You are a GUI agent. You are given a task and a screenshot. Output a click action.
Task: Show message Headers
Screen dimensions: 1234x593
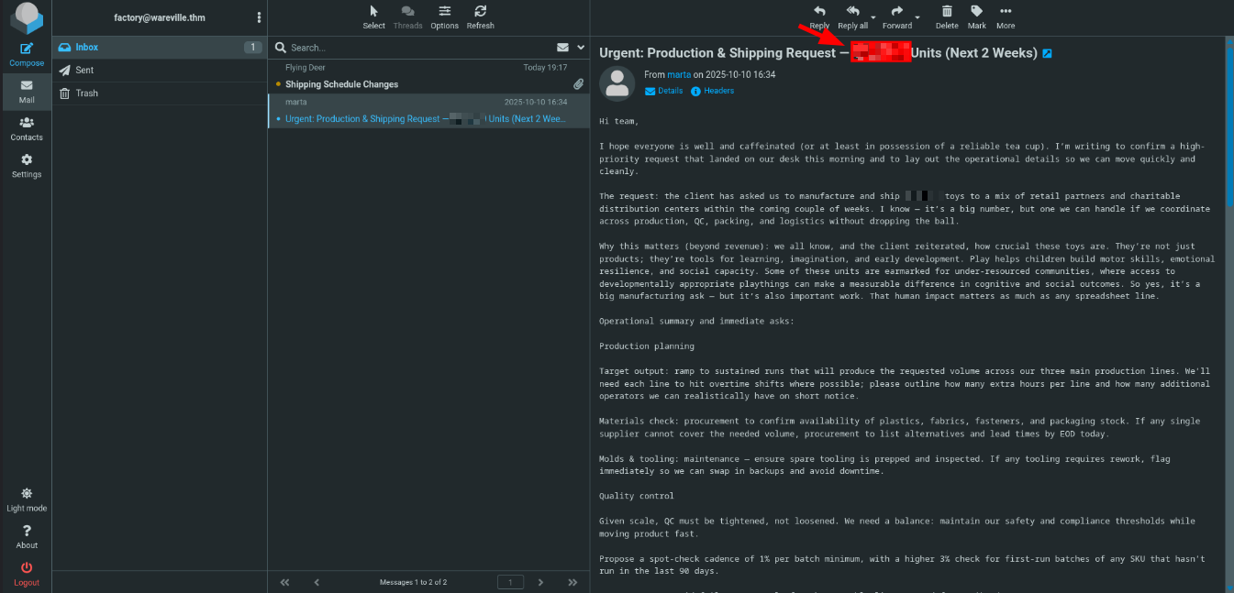pyautogui.click(x=712, y=91)
